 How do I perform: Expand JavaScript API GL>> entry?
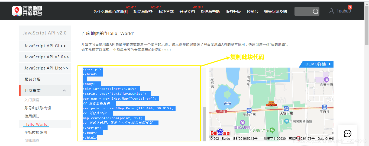(45, 46)
